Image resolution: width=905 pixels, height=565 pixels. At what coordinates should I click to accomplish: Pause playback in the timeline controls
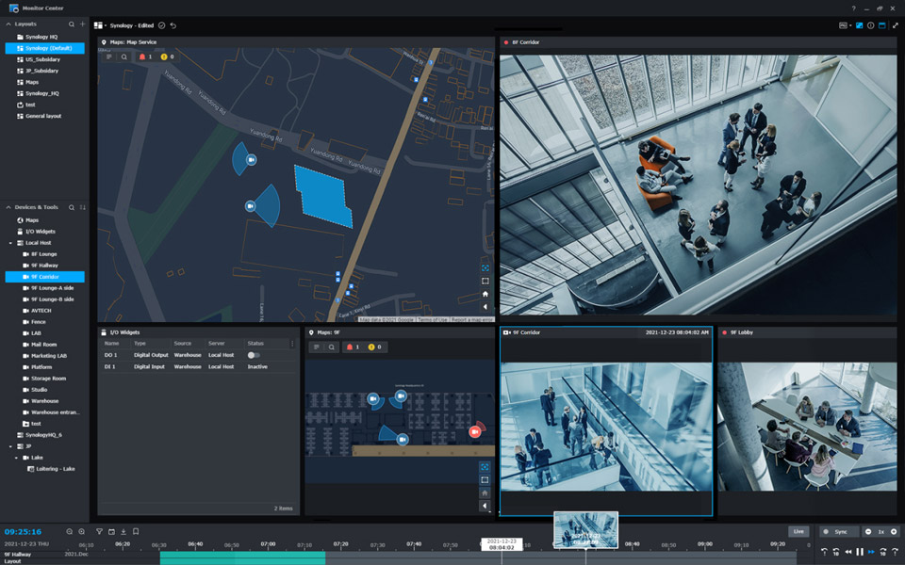point(859,552)
